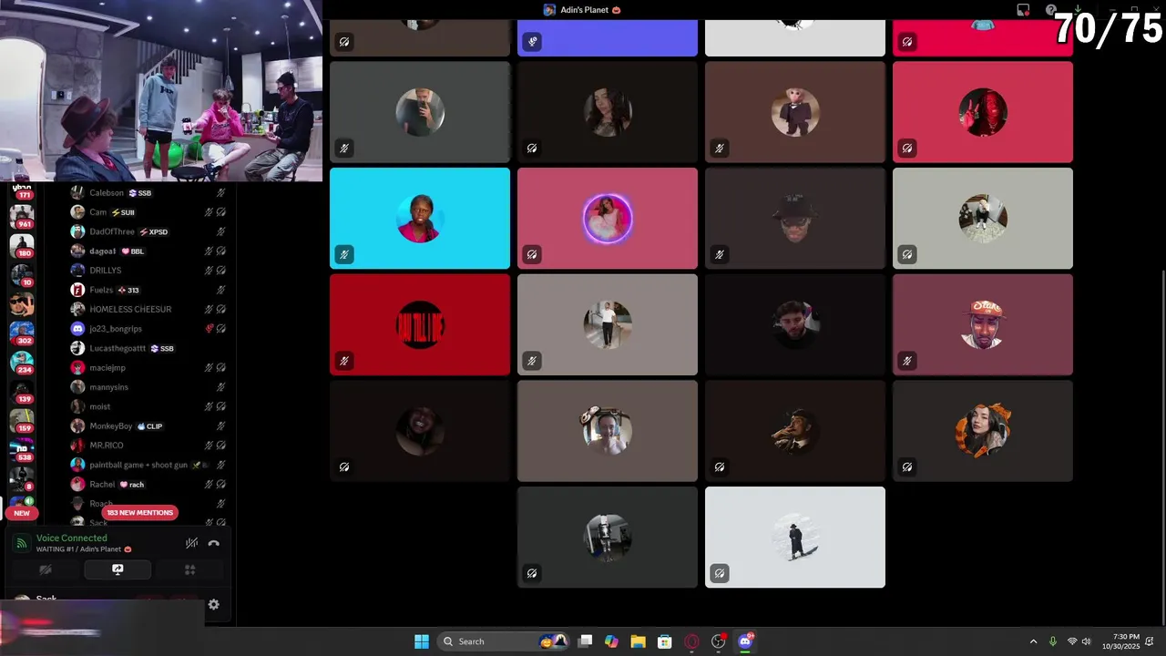1166x656 pixels.
Task: Click the CLIP tag next to MonkeyBoy
Action: click(150, 425)
